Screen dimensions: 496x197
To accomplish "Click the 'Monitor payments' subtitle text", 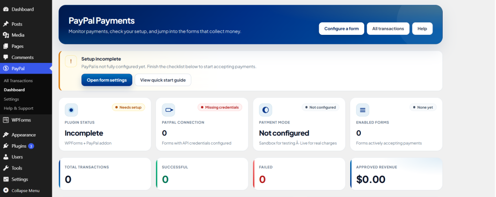I will [155, 31].
